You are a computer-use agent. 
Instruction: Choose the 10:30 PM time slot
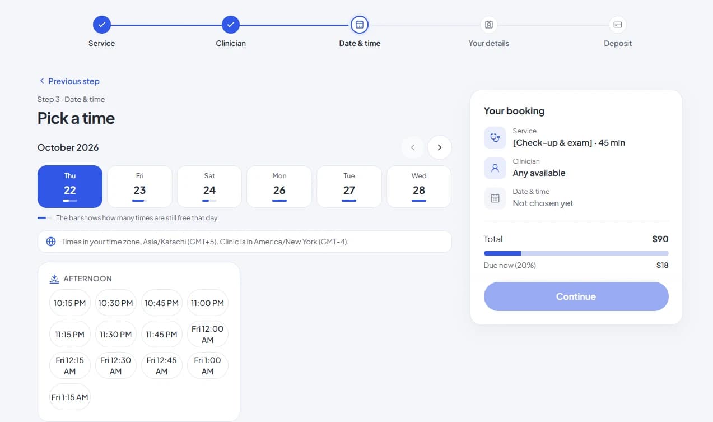(116, 303)
